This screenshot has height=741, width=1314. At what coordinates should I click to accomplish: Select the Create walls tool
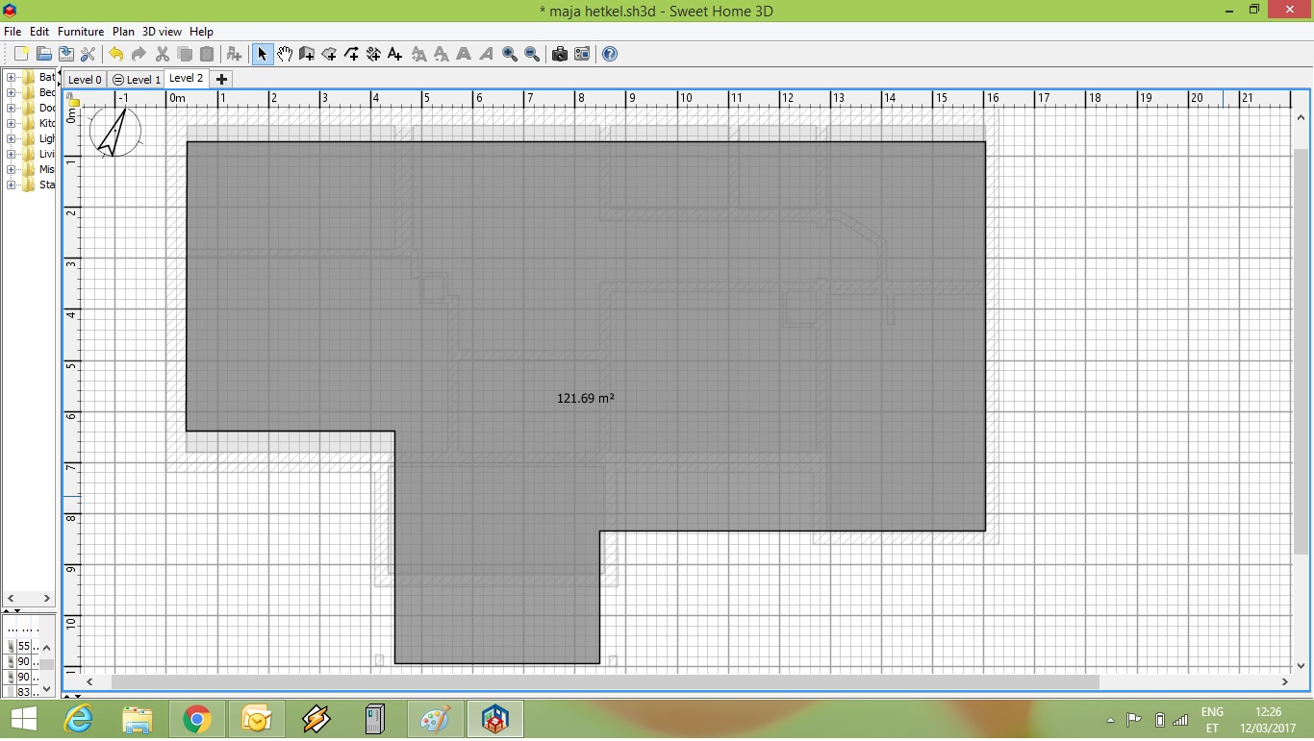point(307,55)
